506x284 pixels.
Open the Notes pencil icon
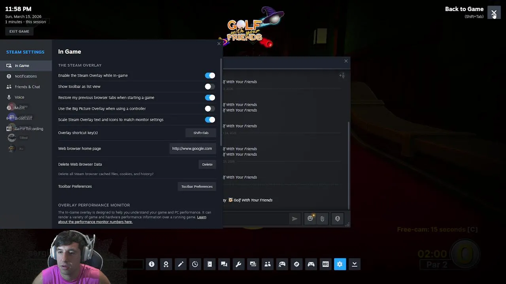(x=181, y=264)
